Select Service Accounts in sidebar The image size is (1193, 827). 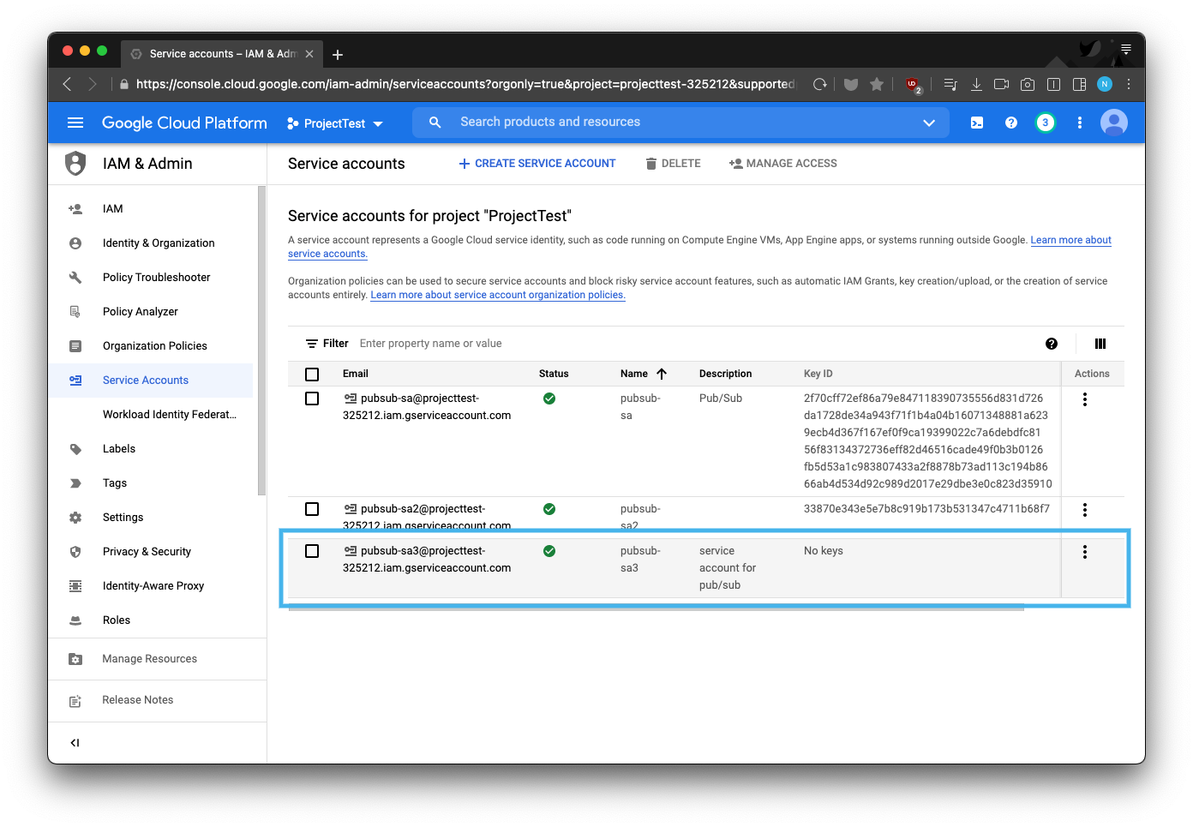click(x=151, y=381)
